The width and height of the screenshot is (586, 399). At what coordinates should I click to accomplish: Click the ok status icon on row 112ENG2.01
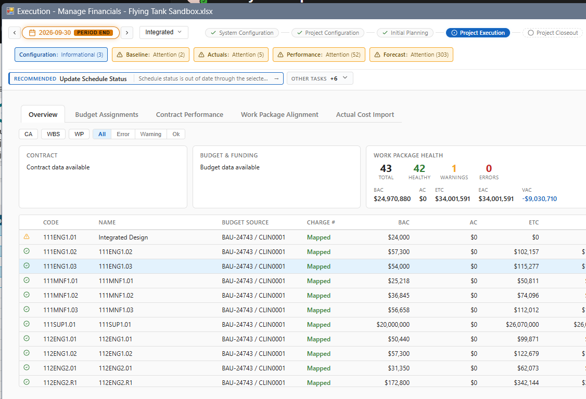point(27,368)
